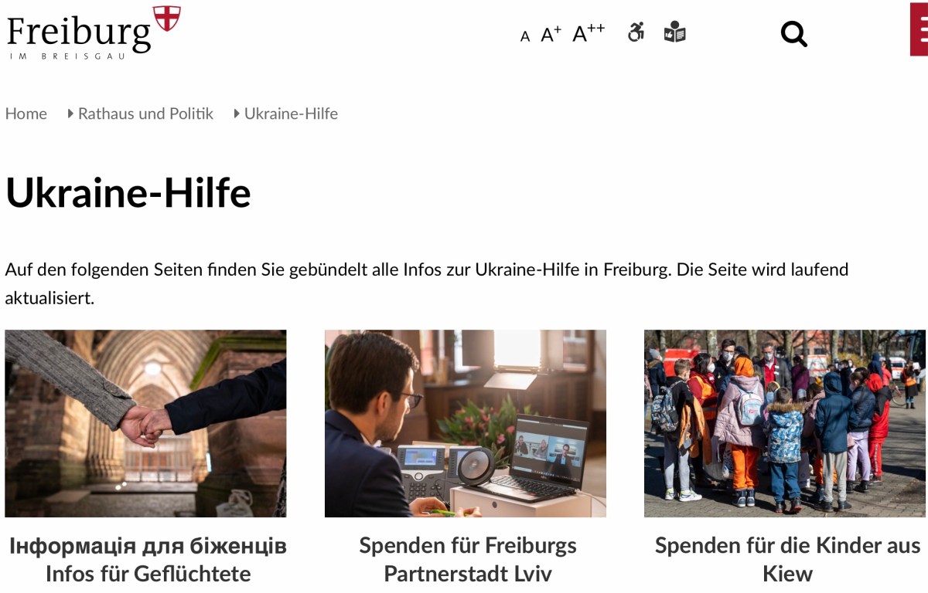Image resolution: width=928 pixels, height=593 pixels.
Task: Open the video conference laptop image
Action: click(x=466, y=423)
